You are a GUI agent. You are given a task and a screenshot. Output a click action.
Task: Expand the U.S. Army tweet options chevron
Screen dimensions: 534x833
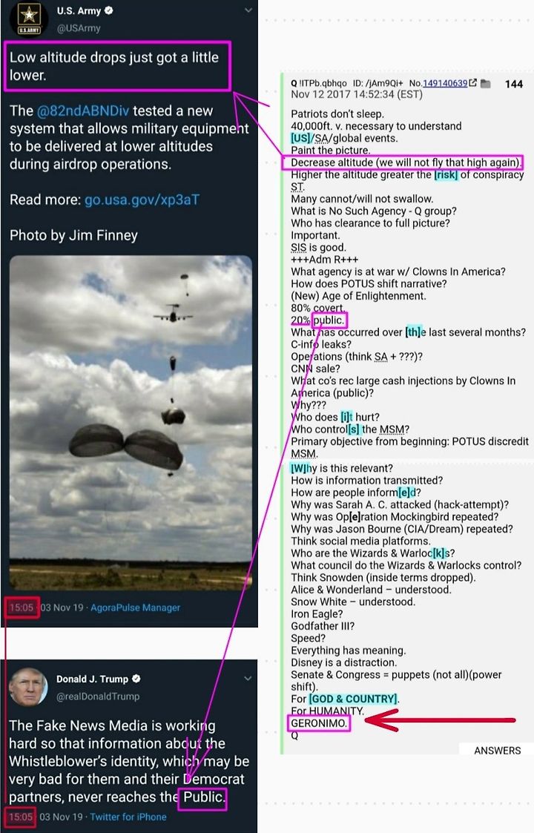[248, 10]
